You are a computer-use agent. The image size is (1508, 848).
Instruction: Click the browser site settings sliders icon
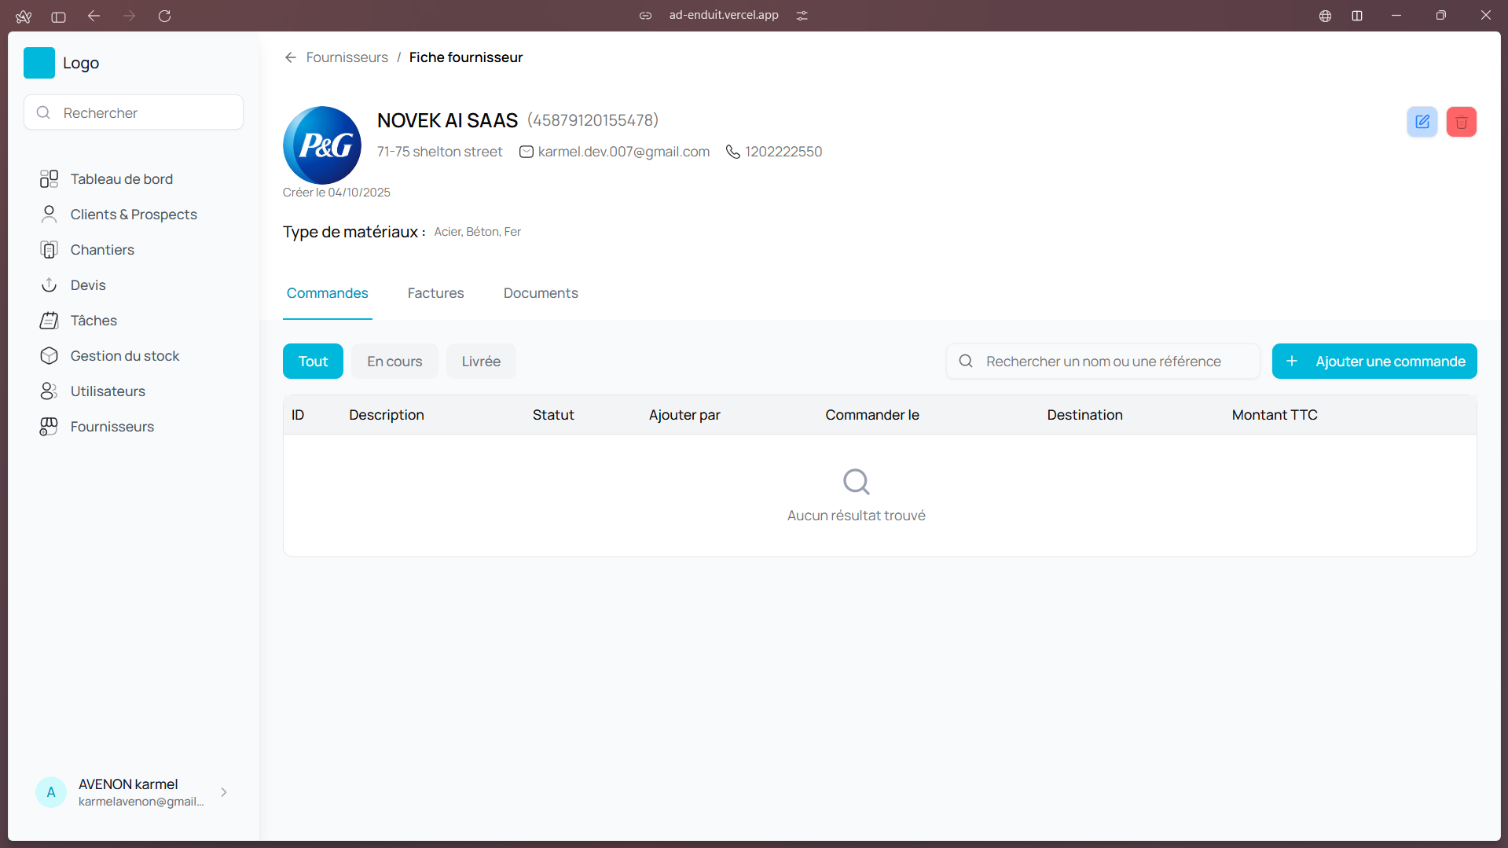[x=802, y=16]
